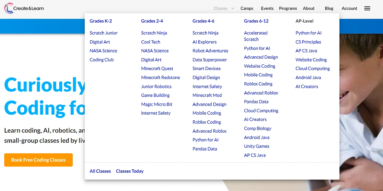The image size is (383, 191).
Task: Open the Unity Games class
Action: click(257, 146)
